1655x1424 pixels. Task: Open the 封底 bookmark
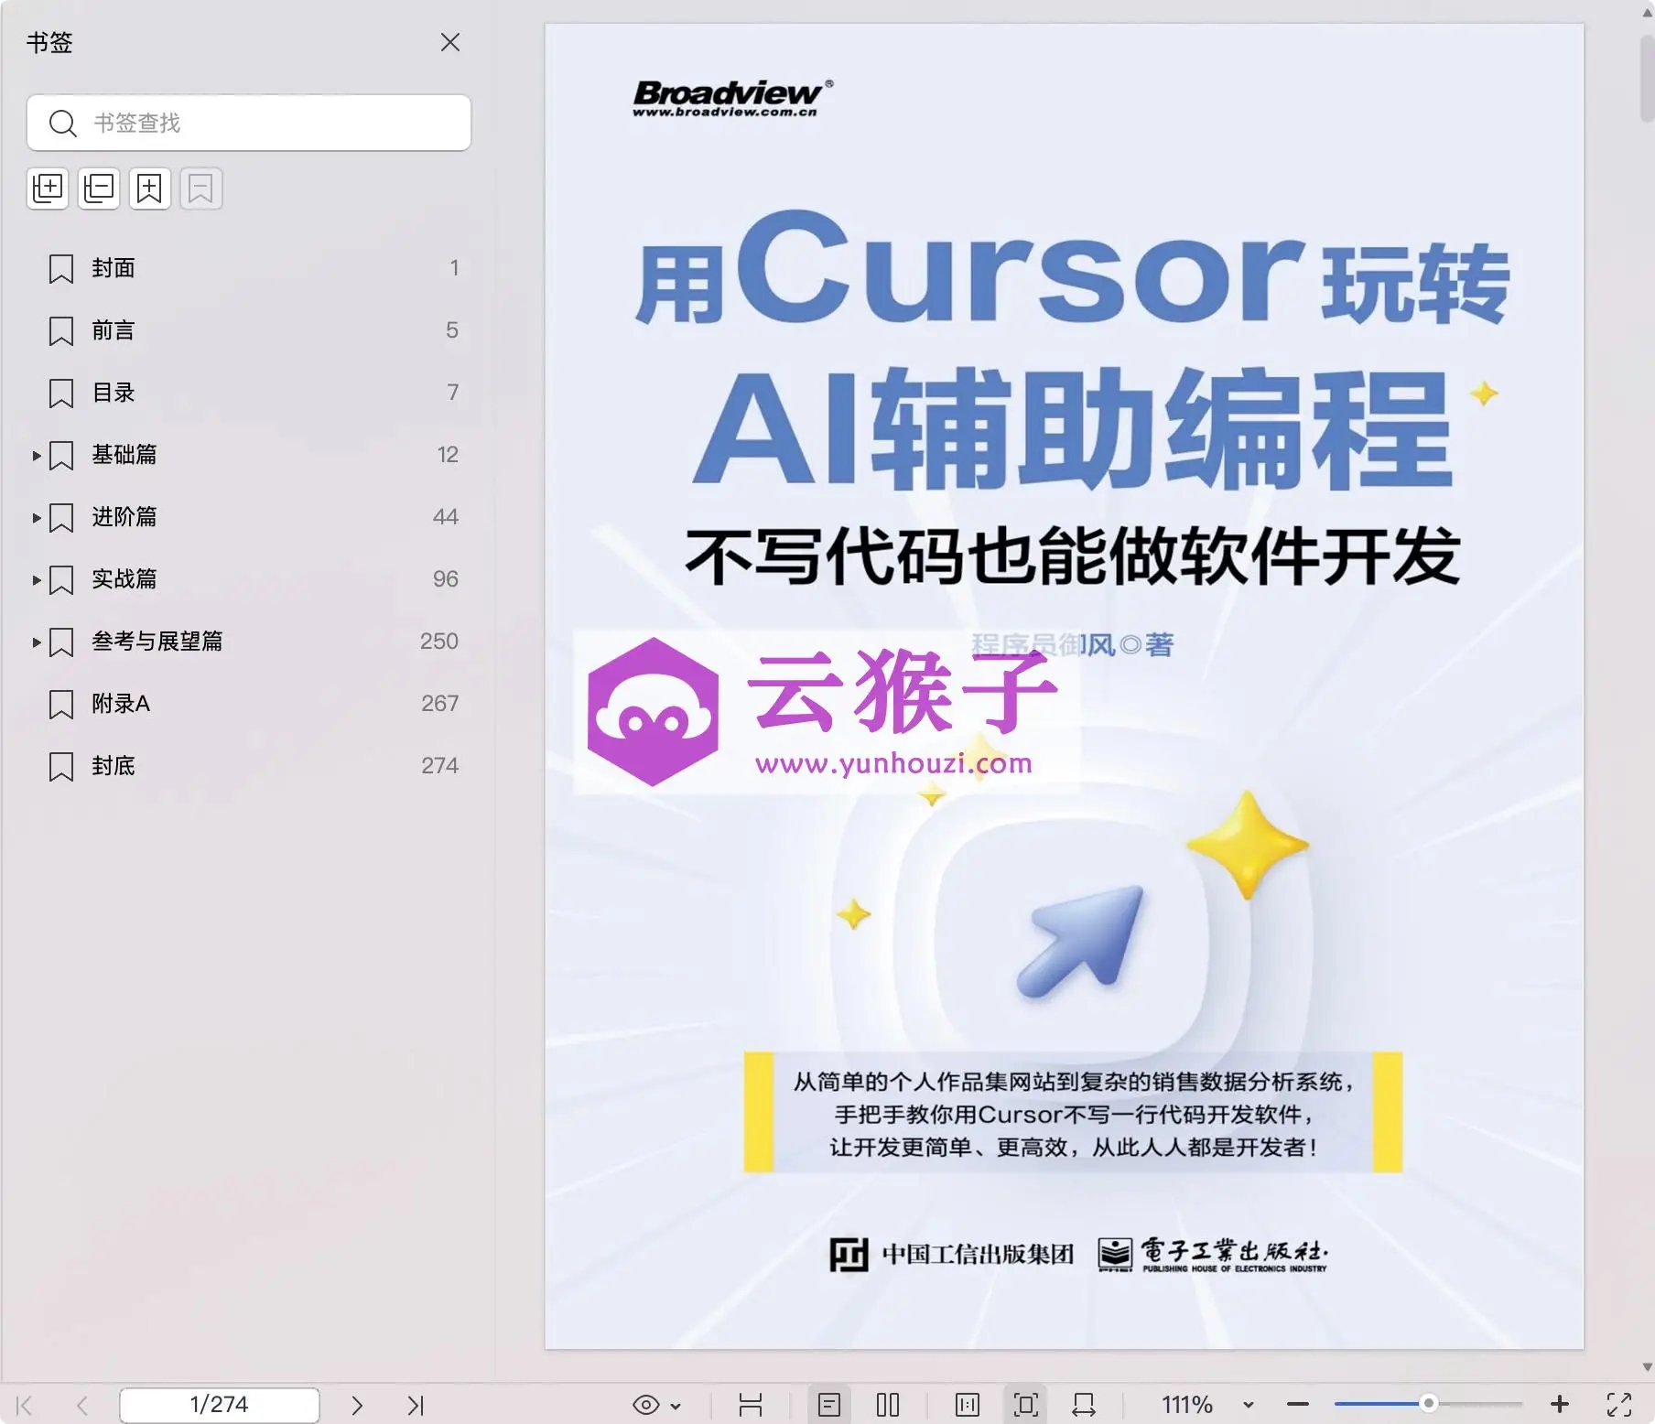pyautogui.click(x=114, y=766)
